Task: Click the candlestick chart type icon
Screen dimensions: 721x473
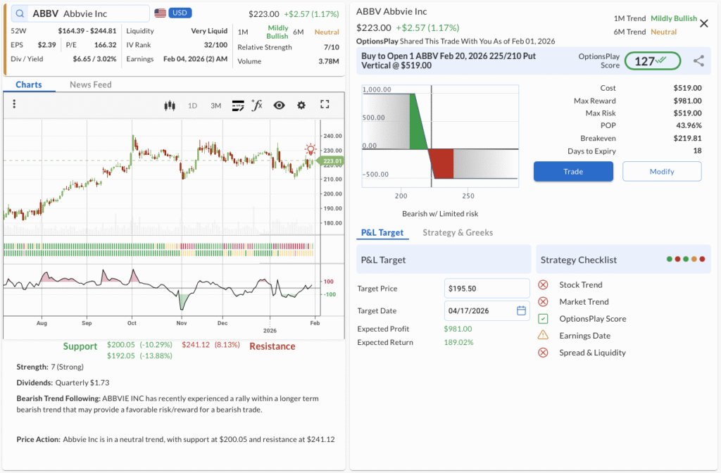Action: point(169,106)
